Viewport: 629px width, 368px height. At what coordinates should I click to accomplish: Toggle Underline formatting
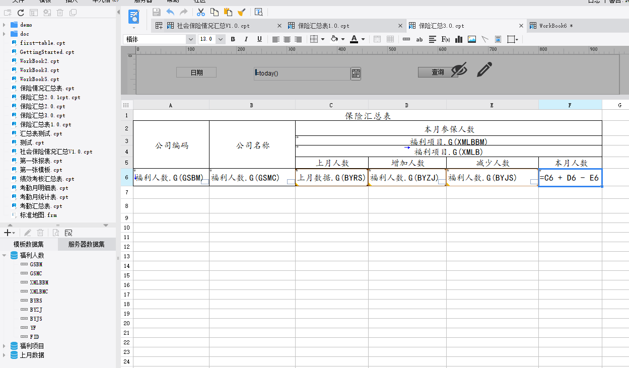click(259, 39)
